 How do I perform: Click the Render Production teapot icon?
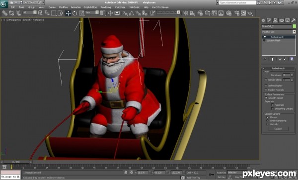[250, 13]
